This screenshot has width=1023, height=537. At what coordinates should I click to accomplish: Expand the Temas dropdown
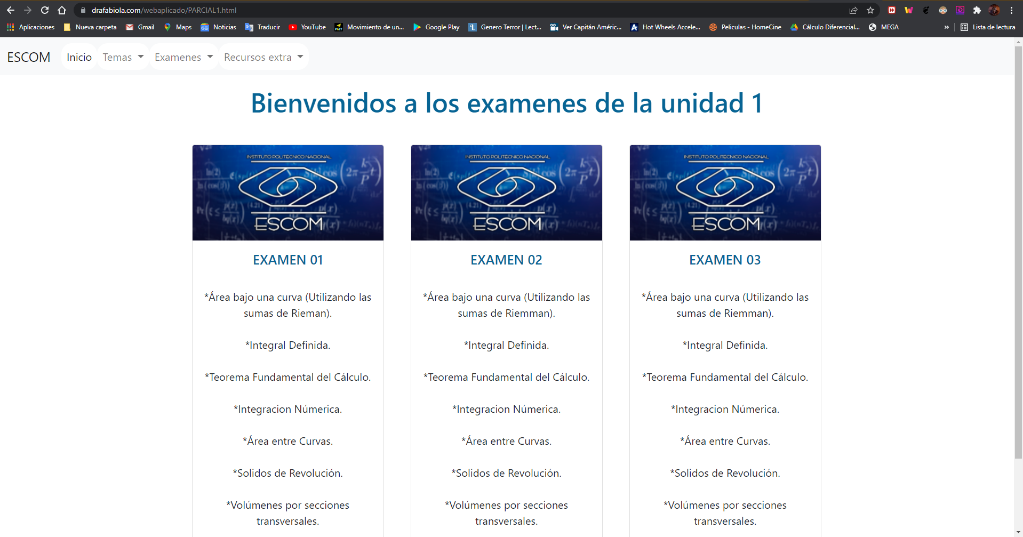click(x=122, y=57)
